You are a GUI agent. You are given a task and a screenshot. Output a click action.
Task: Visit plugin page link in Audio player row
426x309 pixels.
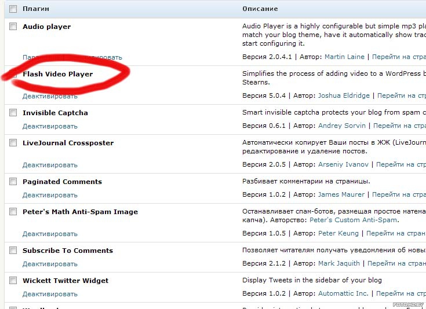click(399, 57)
